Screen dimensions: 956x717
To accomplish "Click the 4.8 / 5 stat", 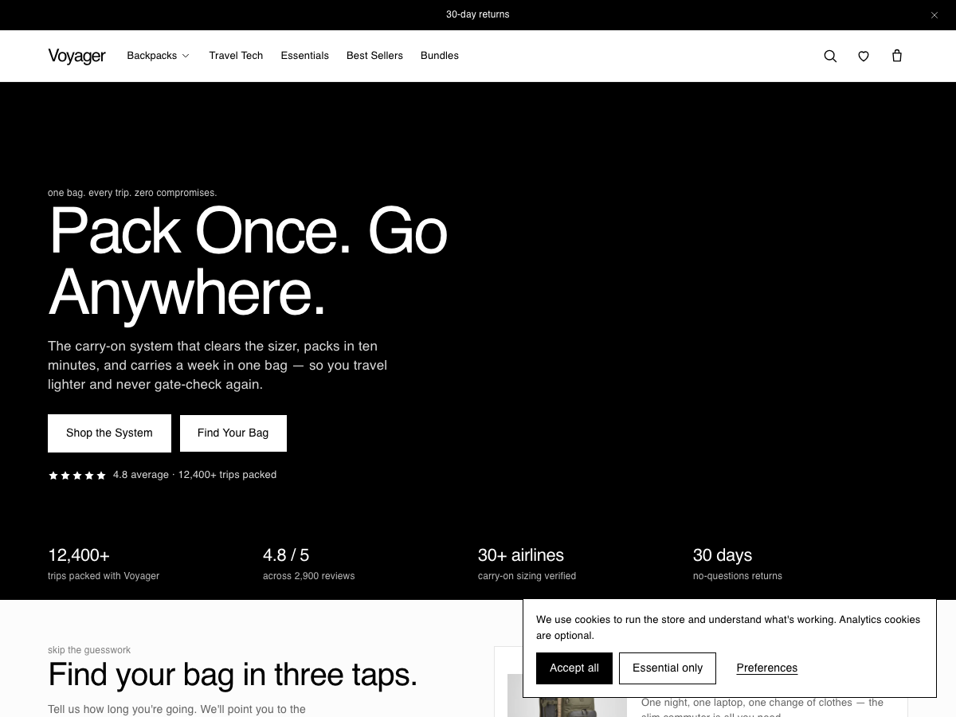I will (309, 563).
